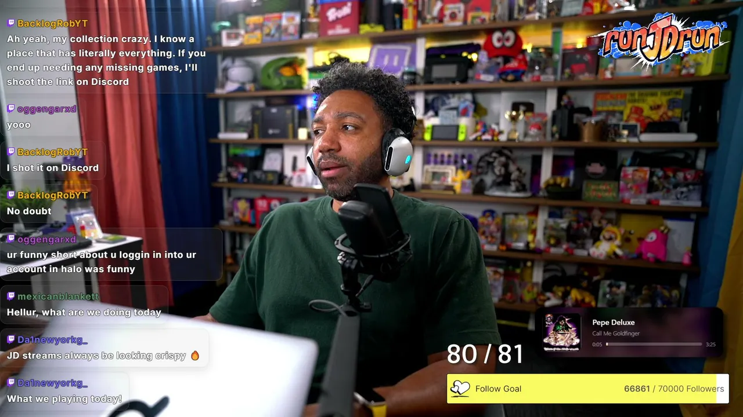Click the hearts icon in the Follow Goal bar
Image resolution: width=743 pixels, height=417 pixels.
[460, 389]
